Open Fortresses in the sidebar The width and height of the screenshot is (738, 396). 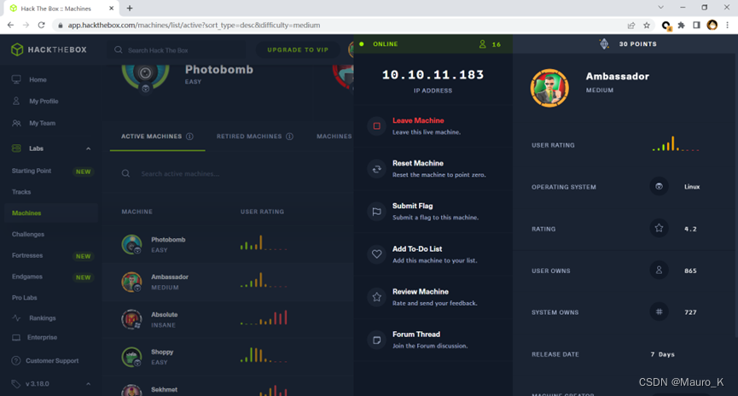[x=27, y=256]
